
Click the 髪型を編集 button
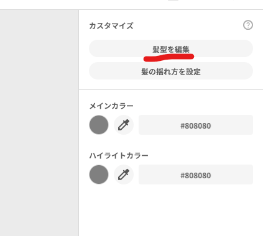(x=171, y=48)
